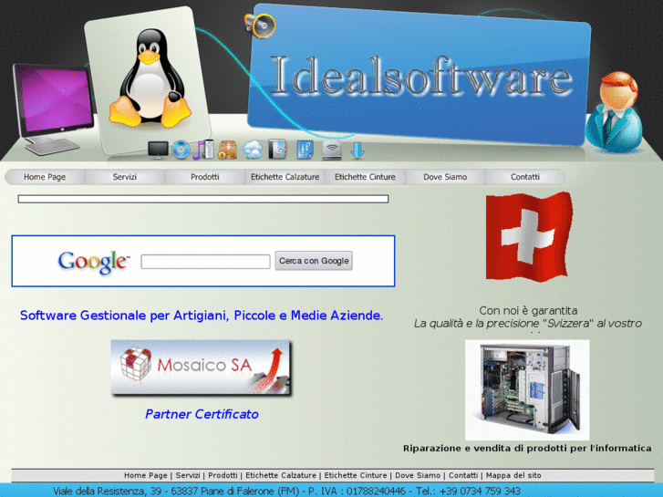Click the Mosaico SA banner image

202,368
